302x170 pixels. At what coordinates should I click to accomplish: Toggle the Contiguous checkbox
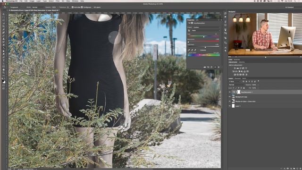pyautogui.click(x=82, y=7)
